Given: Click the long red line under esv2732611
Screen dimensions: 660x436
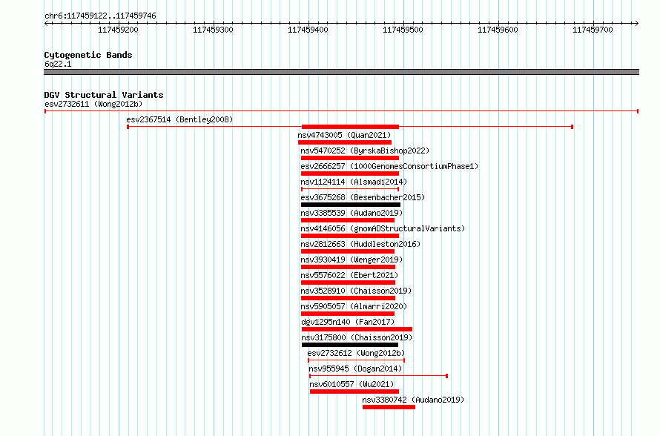Looking at the screenshot, I should pos(341,111).
